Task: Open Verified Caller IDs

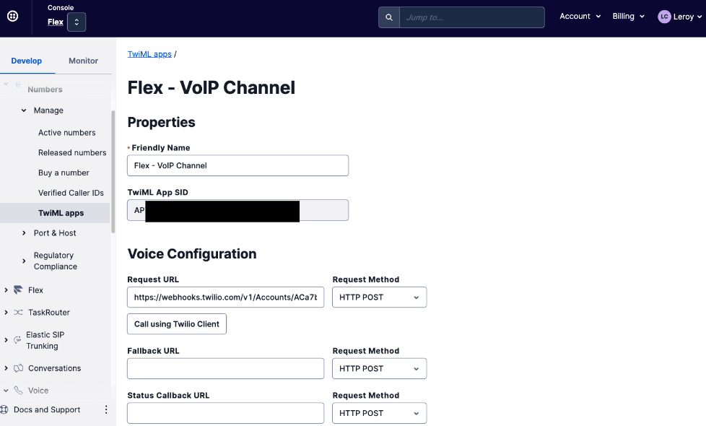Action: (x=71, y=193)
